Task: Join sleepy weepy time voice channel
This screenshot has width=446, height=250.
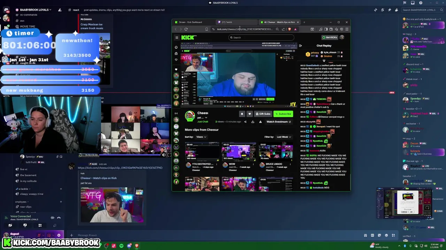Action: coord(31,194)
